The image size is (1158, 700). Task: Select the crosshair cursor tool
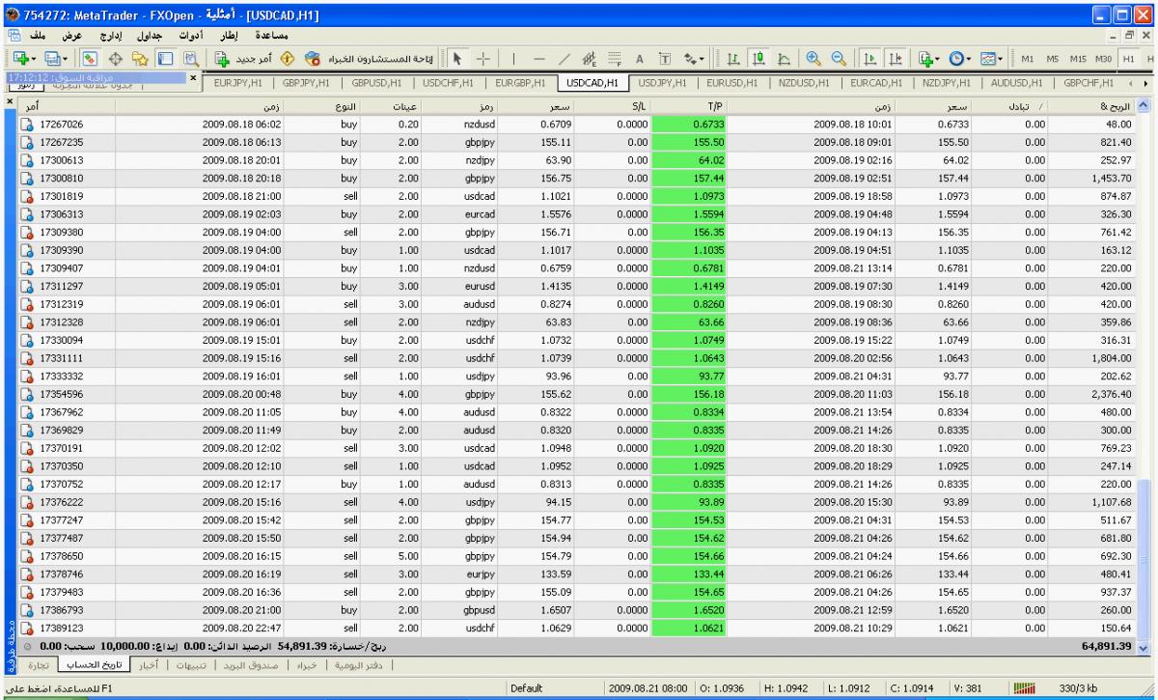pyautogui.click(x=482, y=59)
